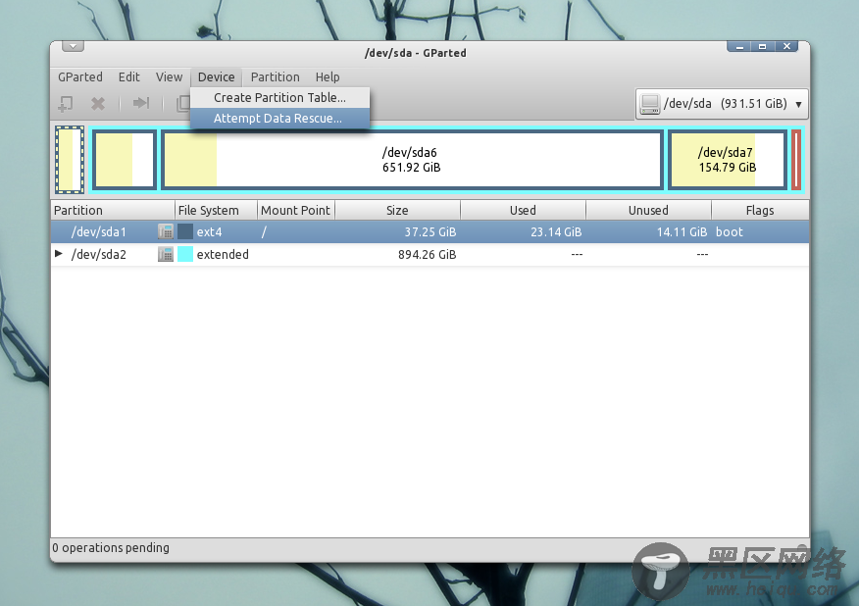Select the /dev/sda2 row

(430, 254)
